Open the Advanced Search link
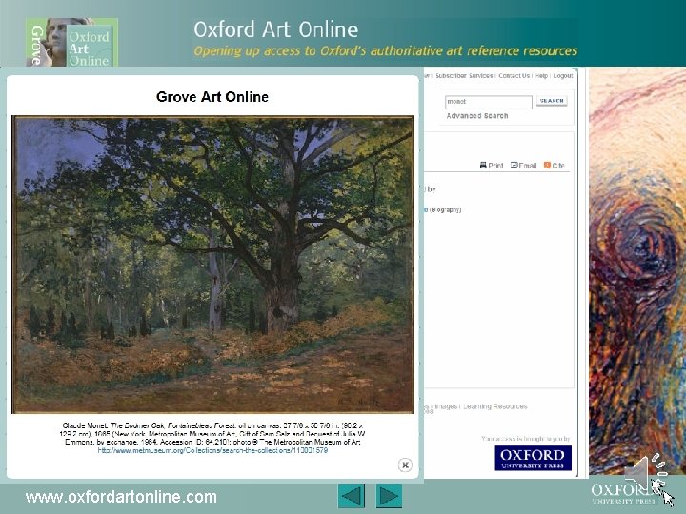The width and height of the screenshot is (686, 514). tap(477, 116)
